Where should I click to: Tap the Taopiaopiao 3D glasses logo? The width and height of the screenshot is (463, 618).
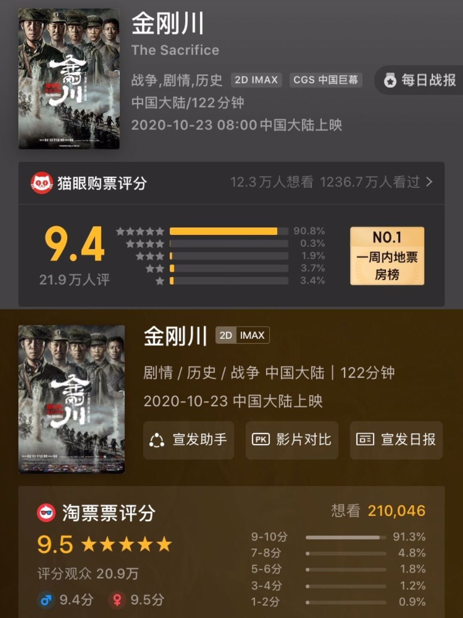click(46, 513)
